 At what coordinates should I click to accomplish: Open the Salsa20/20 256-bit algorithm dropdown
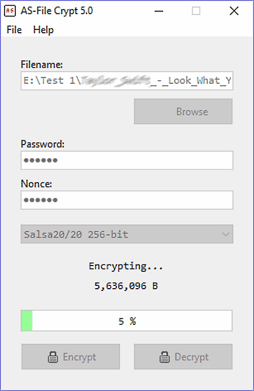(x=127, y=234)
